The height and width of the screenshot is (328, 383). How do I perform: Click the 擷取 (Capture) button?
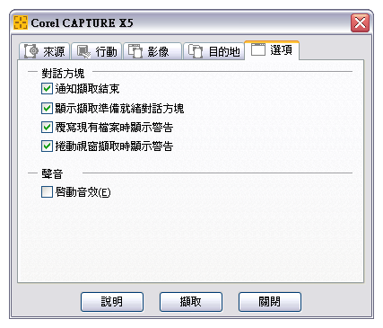(191, 302)
